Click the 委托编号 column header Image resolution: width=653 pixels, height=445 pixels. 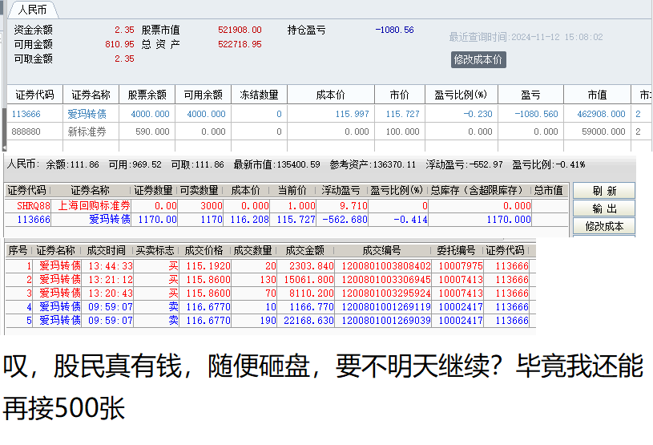[x=456, y=250]
